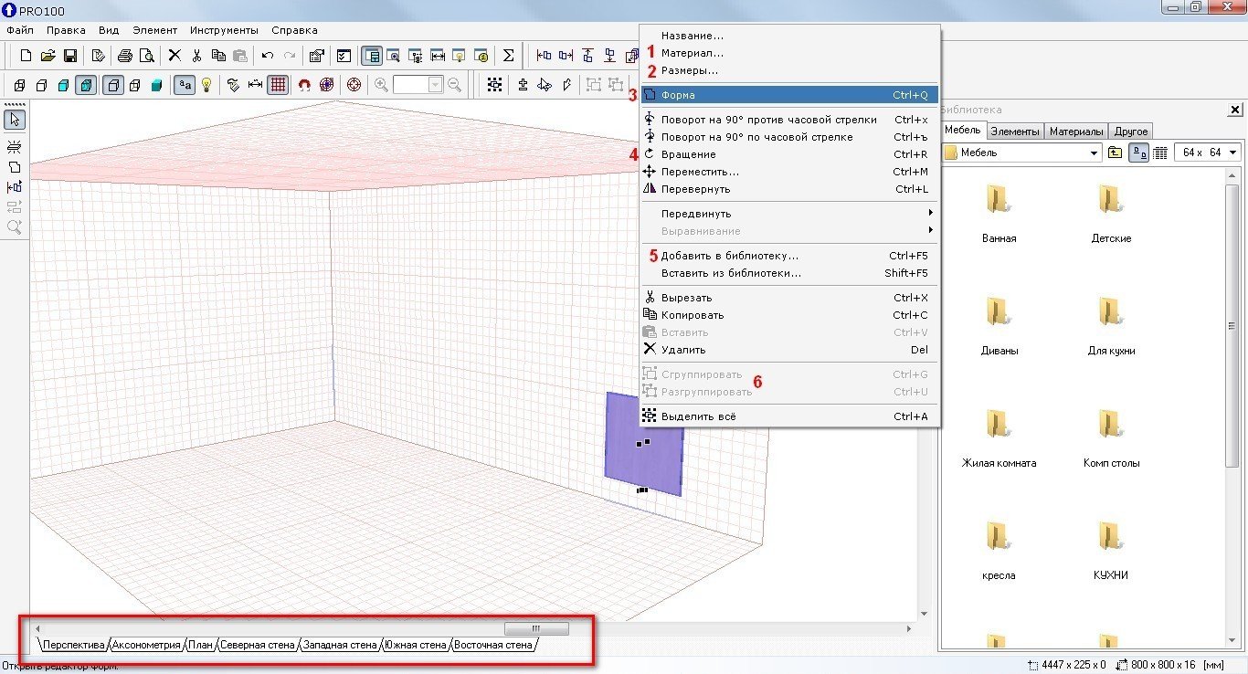Select the arrow pointer tool
Screen dimensions: 1248x674
click(x=15, y=120)
